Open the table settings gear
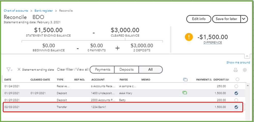Image resolution: width=254 pixels, height=122 pixels. [245, 70]
